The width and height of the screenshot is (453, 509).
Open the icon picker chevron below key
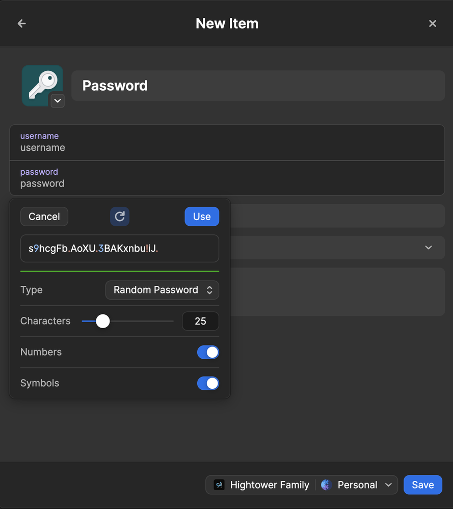58,100
